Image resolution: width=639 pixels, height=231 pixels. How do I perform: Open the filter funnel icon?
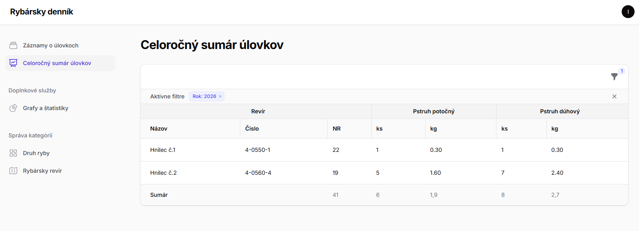click(x=614, y=76)
